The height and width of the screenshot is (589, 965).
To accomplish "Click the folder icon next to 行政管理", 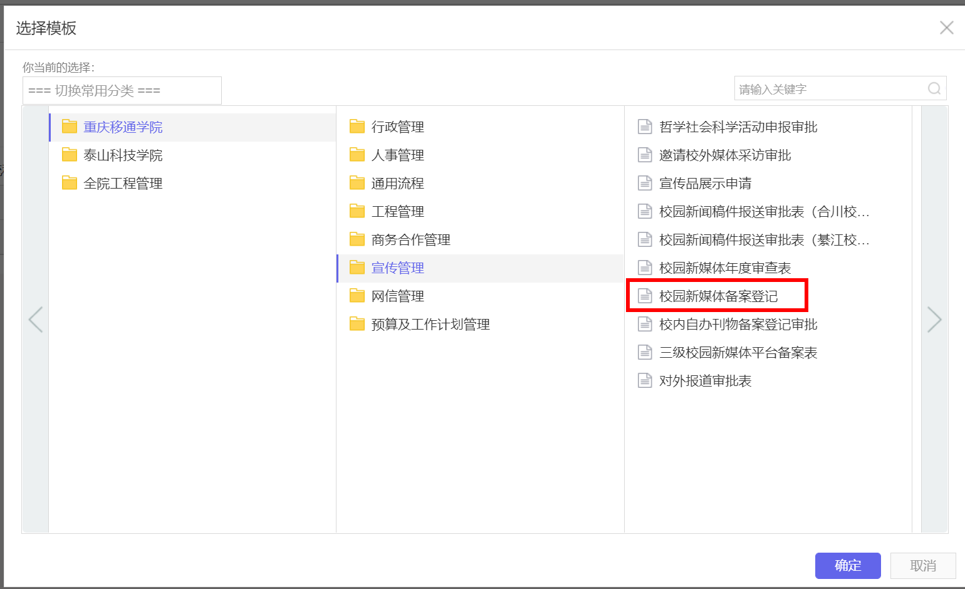I will point(357,127).
